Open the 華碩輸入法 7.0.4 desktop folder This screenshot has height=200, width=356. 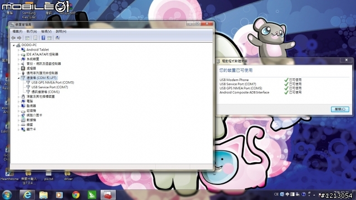click(x=29, y=177)
